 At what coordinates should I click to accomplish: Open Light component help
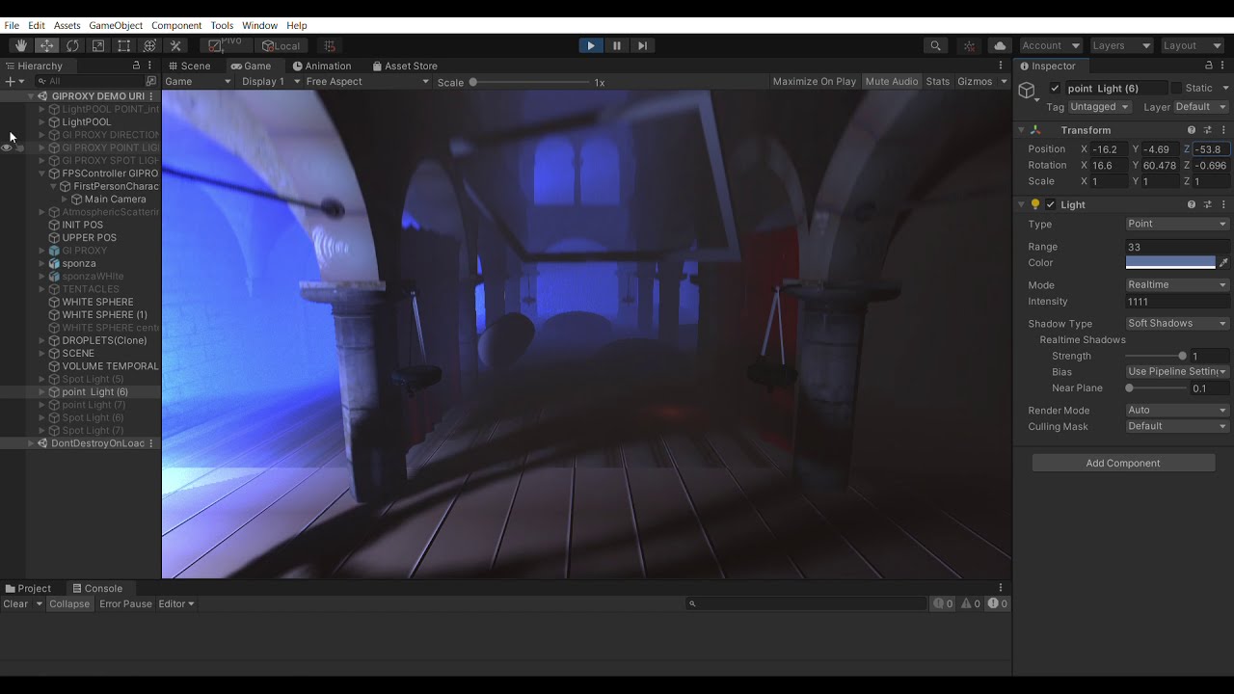[x=1192, y=204]
